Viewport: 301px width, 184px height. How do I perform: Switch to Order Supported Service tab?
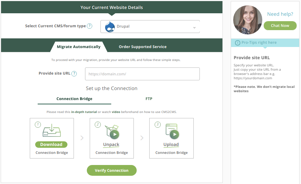pos(143,47)
